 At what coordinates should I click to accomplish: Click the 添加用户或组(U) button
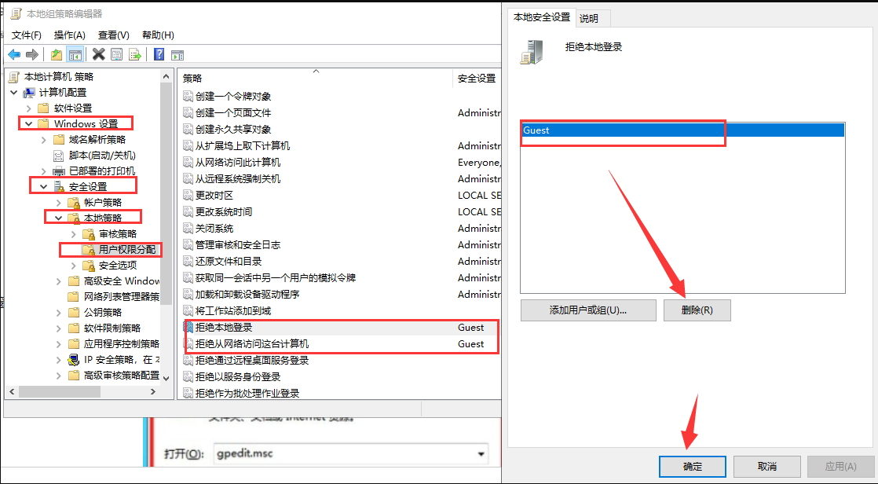point(587,310)
